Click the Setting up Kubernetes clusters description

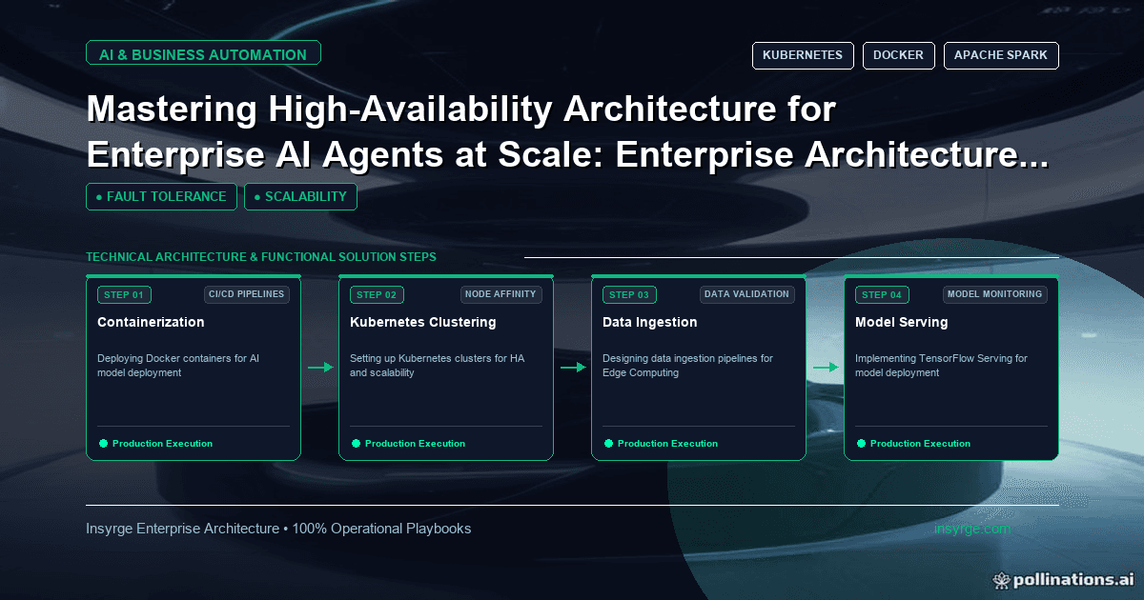438,366
